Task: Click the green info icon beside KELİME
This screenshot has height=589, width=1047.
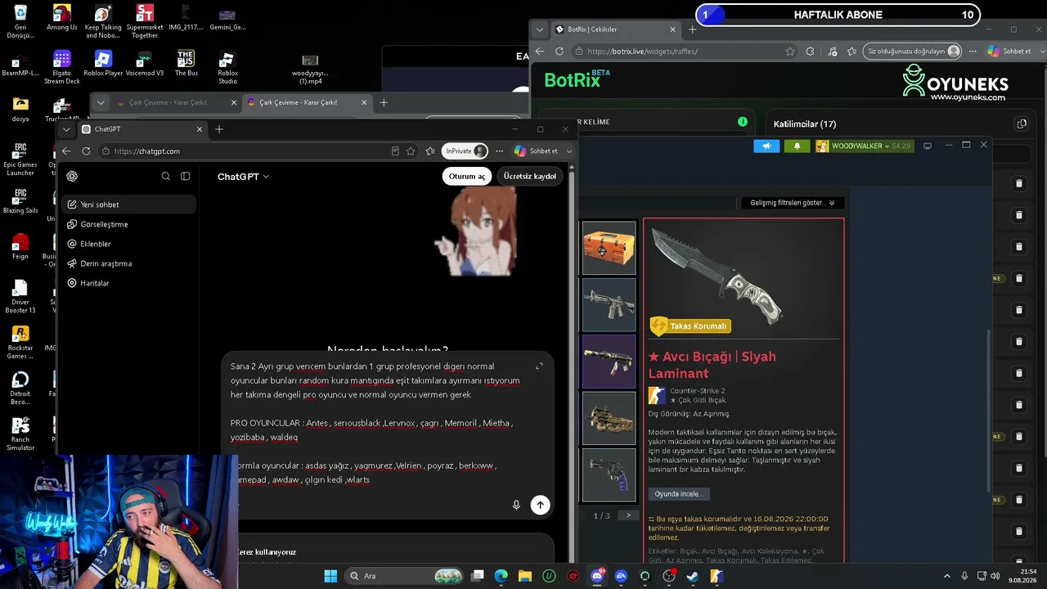Action: [x=743, y=122]
